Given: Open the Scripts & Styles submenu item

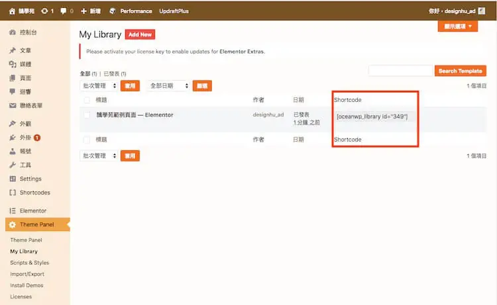Looking at the screenshot, I should (29, 263).
